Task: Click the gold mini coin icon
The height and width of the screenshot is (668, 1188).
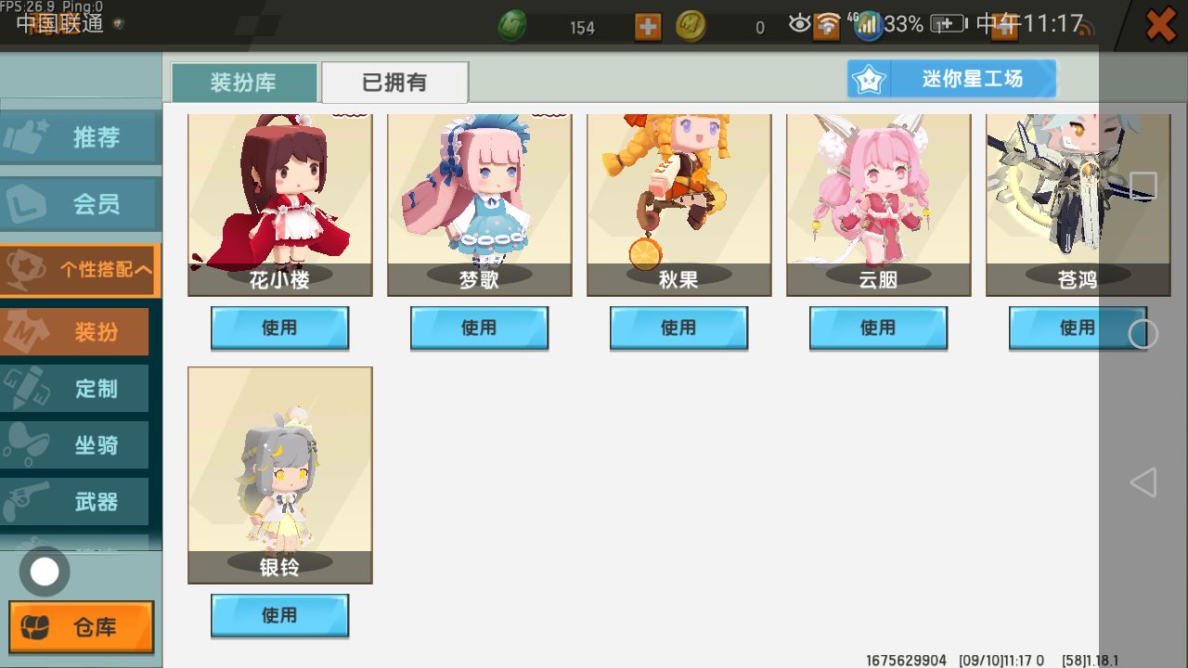Action: coord(690,26)
